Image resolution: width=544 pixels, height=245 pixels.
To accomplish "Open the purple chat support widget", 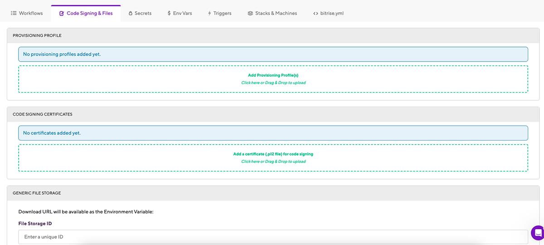I will pos(538,233).
